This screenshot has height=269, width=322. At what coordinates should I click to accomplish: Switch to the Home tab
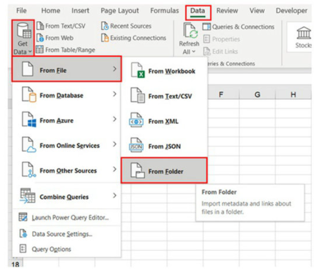[x=51, y=10]
